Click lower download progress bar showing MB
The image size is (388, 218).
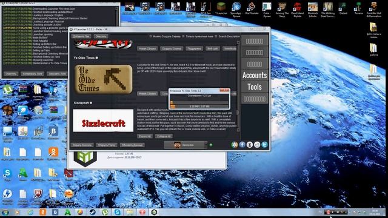tap(199, 107)
